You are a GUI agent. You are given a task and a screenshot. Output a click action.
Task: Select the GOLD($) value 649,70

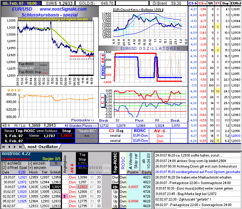click(x=107, y=3)
